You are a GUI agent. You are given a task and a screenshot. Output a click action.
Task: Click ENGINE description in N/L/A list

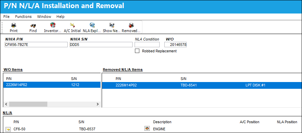pos(159,129)
